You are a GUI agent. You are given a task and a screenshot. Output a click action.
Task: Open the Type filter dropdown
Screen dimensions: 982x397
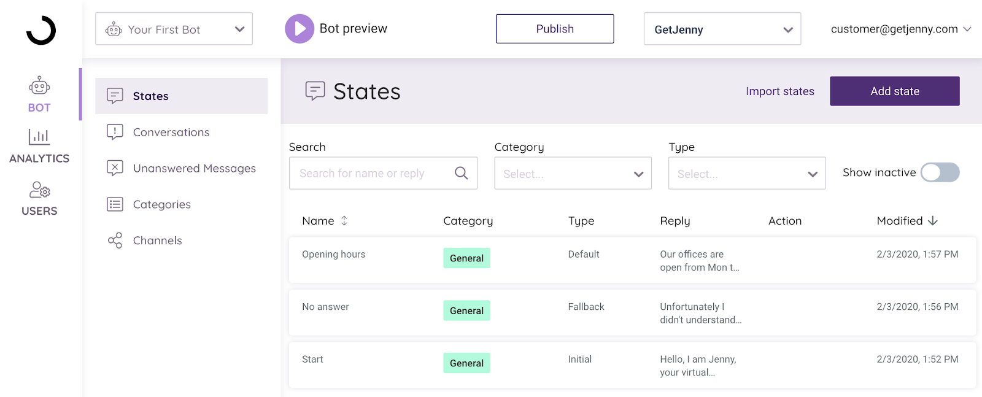click(x=746, y=174)
